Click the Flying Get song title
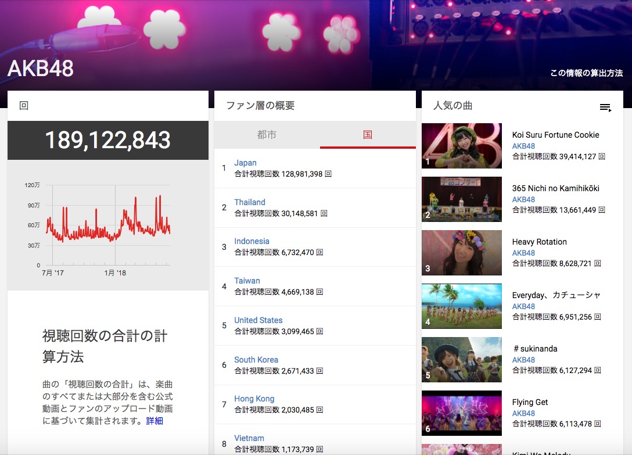This screenshot has width=632, height=455. coord(530,402)
